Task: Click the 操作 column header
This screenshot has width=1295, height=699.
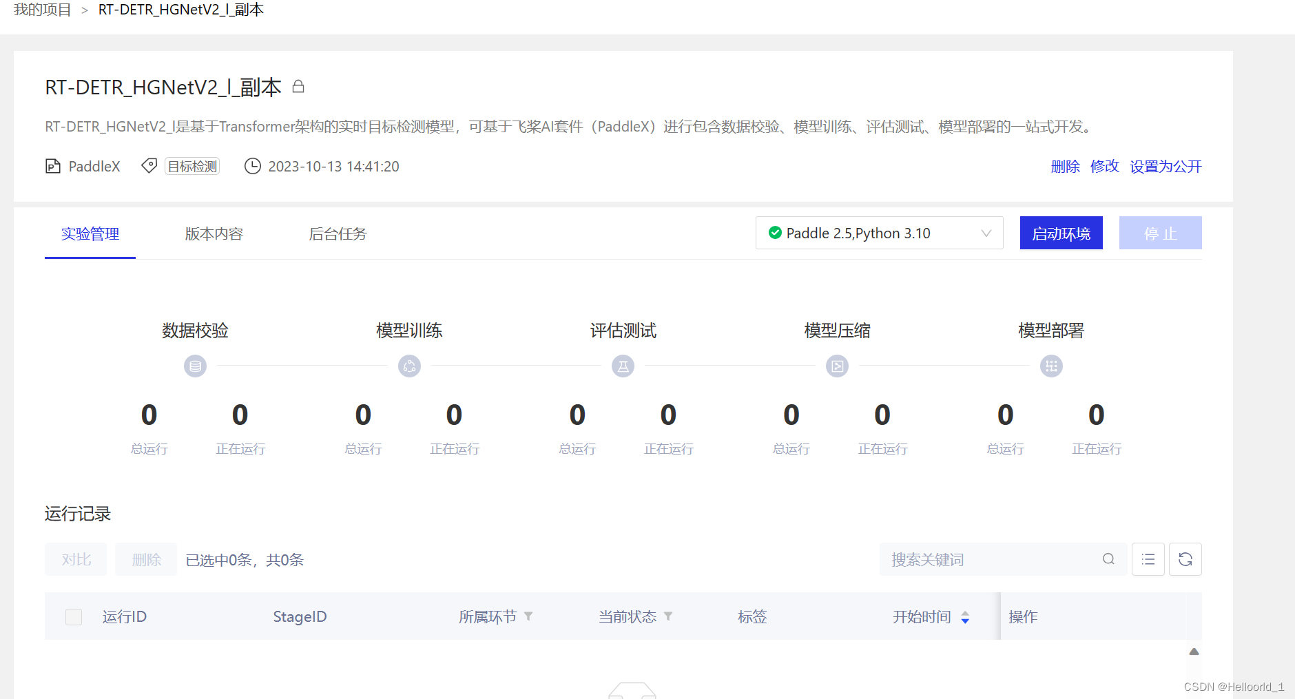Action: (x=1023, y=616)
